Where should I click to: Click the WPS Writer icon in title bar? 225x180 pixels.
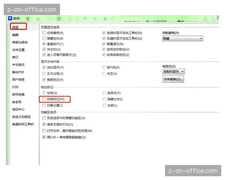tap(10, 18)
